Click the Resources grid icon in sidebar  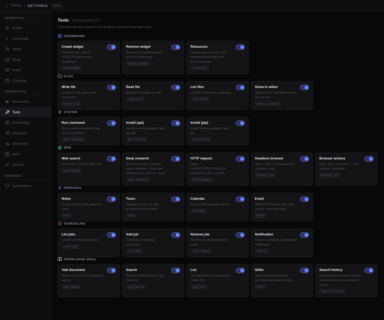(x=7, y=102)
